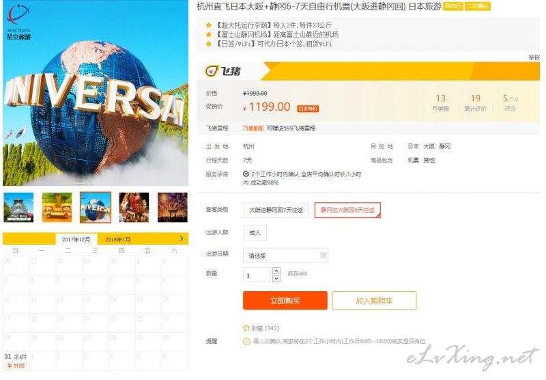The height and width of the screenshot is (380, 546).
Task: Increase quantity with the up stepper arrow
Action: pos(276,271)
